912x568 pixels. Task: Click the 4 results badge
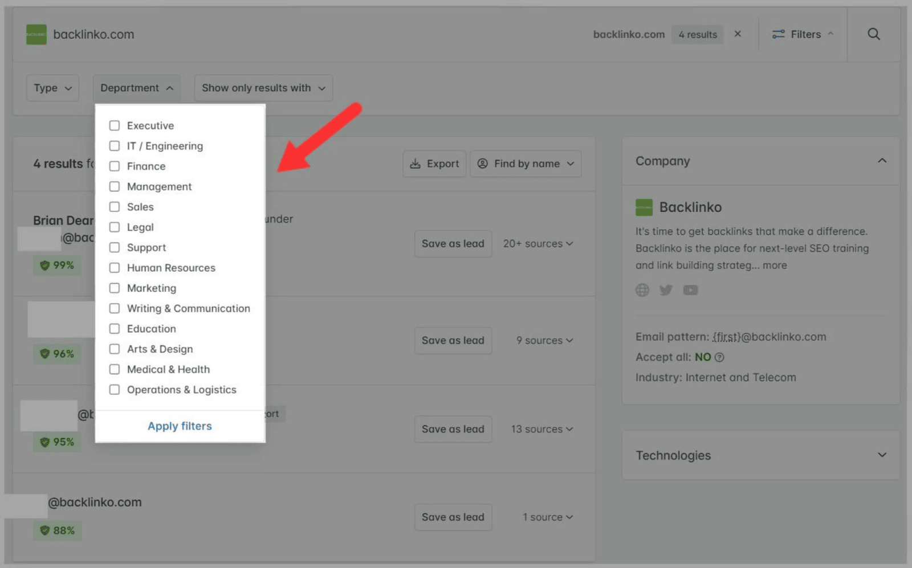(x=698, y=35)
